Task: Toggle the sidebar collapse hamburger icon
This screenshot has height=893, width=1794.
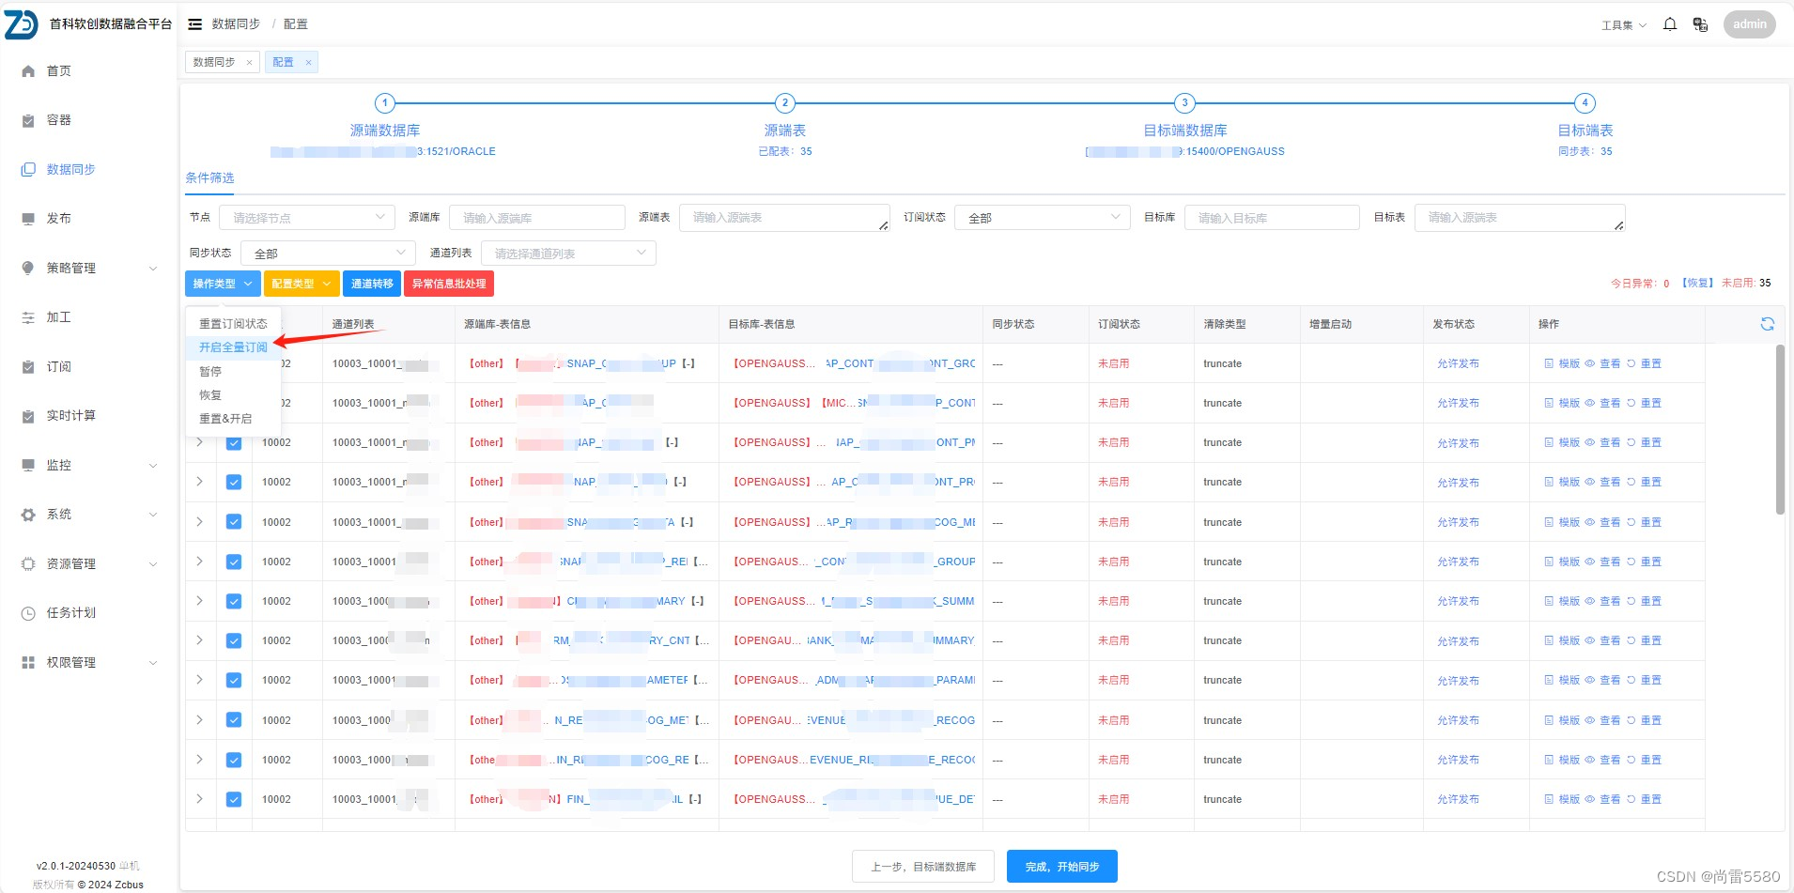Action: point(195,24)
